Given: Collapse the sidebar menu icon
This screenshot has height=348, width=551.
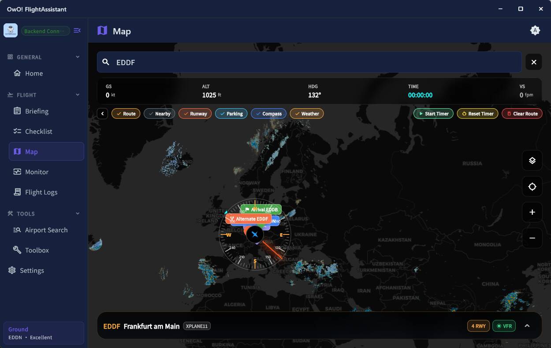Looking at the screenshot, I should click(77, 30).
